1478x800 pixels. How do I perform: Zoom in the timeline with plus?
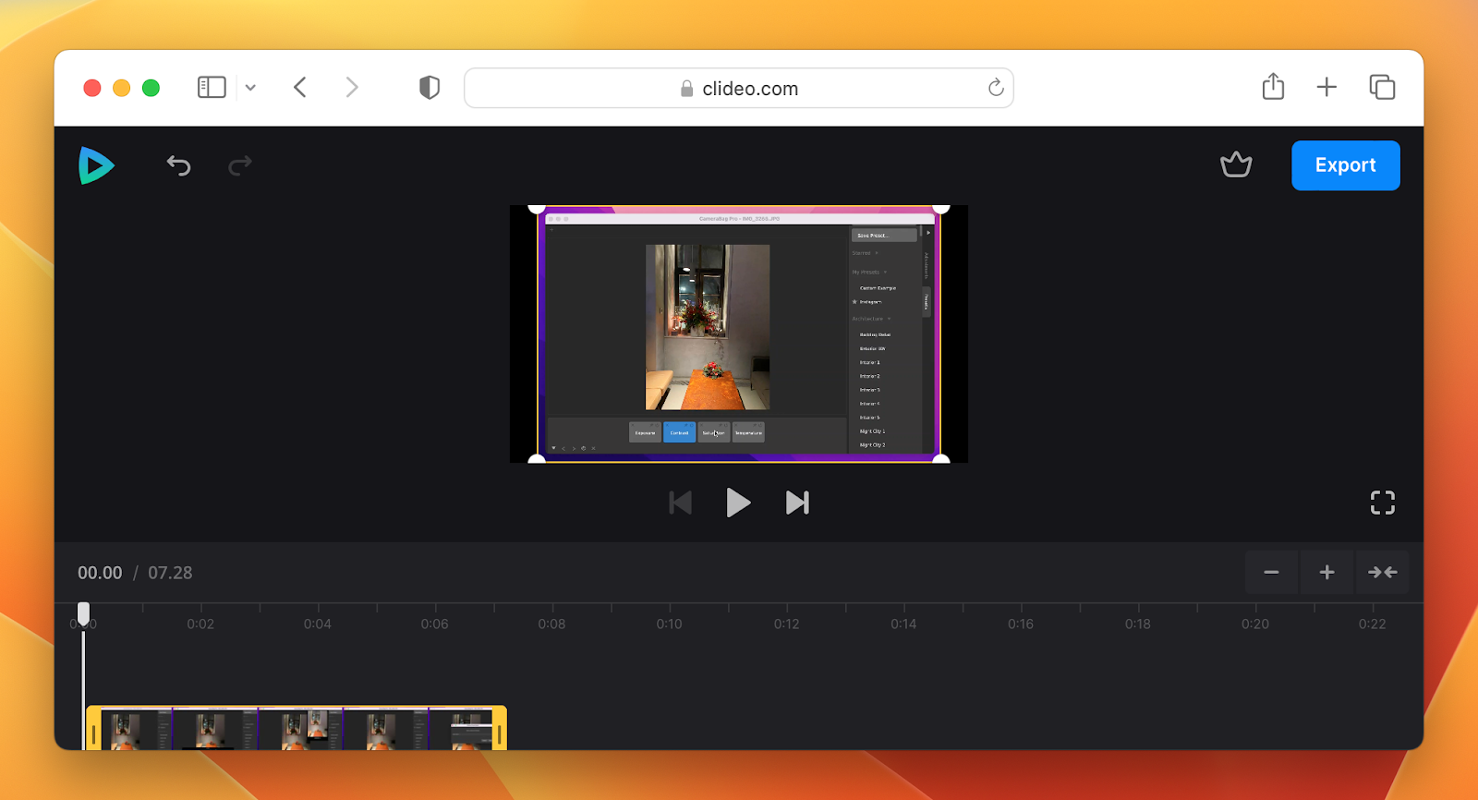coord(1327,573)
